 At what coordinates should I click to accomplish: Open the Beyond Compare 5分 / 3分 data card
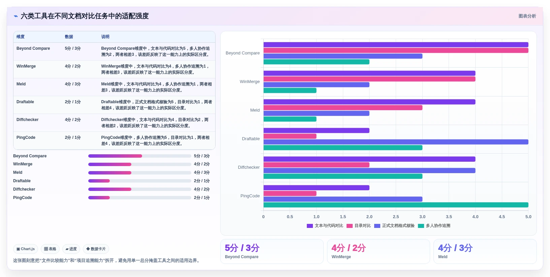(272, 251)
